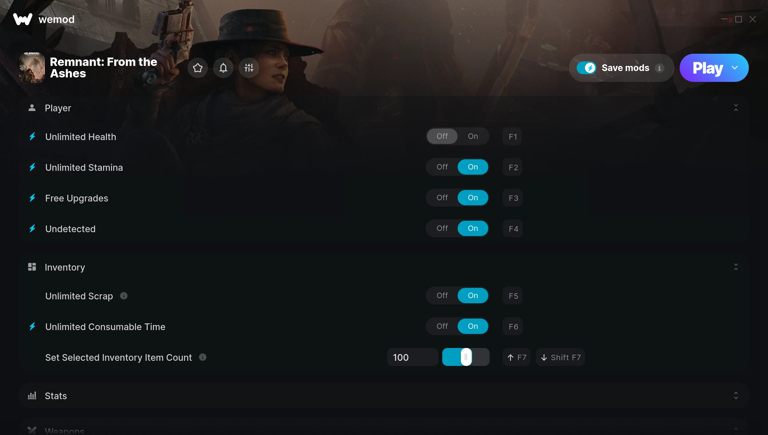Toggle the Save mods switch

click(586, 68)
